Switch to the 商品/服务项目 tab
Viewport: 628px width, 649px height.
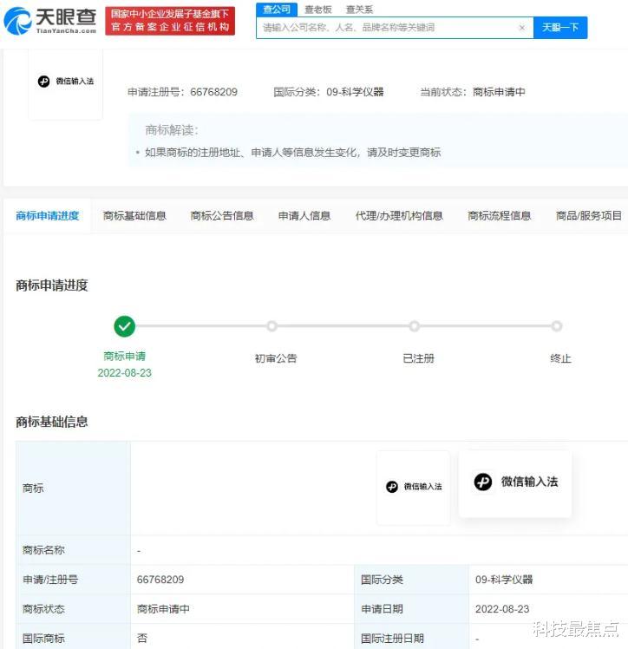pos(588,216)
